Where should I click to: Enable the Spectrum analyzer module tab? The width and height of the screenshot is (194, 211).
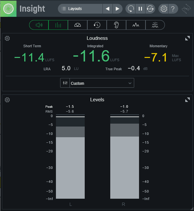pyautogui.click(x=136, y=25)
